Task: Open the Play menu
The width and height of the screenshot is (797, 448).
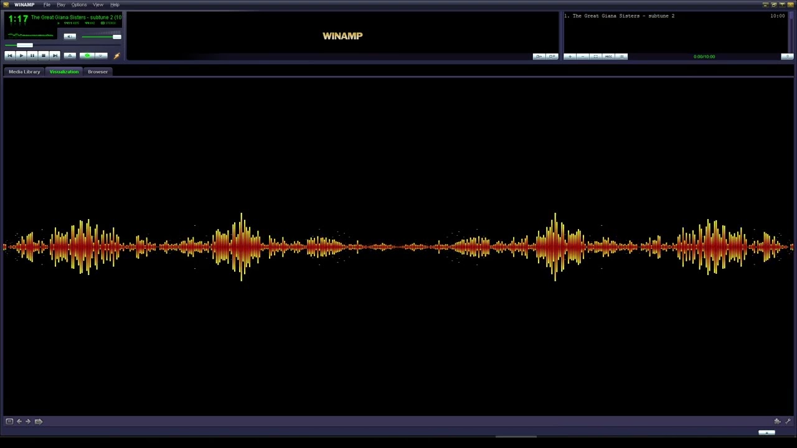Action: [x=61, y=5]
